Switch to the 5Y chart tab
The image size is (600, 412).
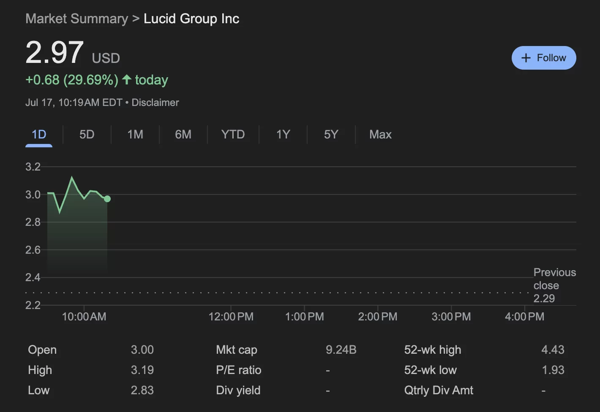pos(331,134)
